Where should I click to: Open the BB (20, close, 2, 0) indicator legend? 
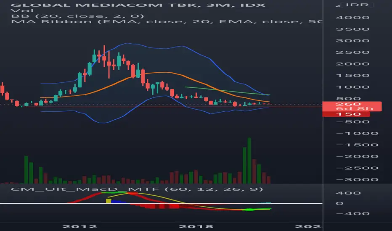pos(77,16)
